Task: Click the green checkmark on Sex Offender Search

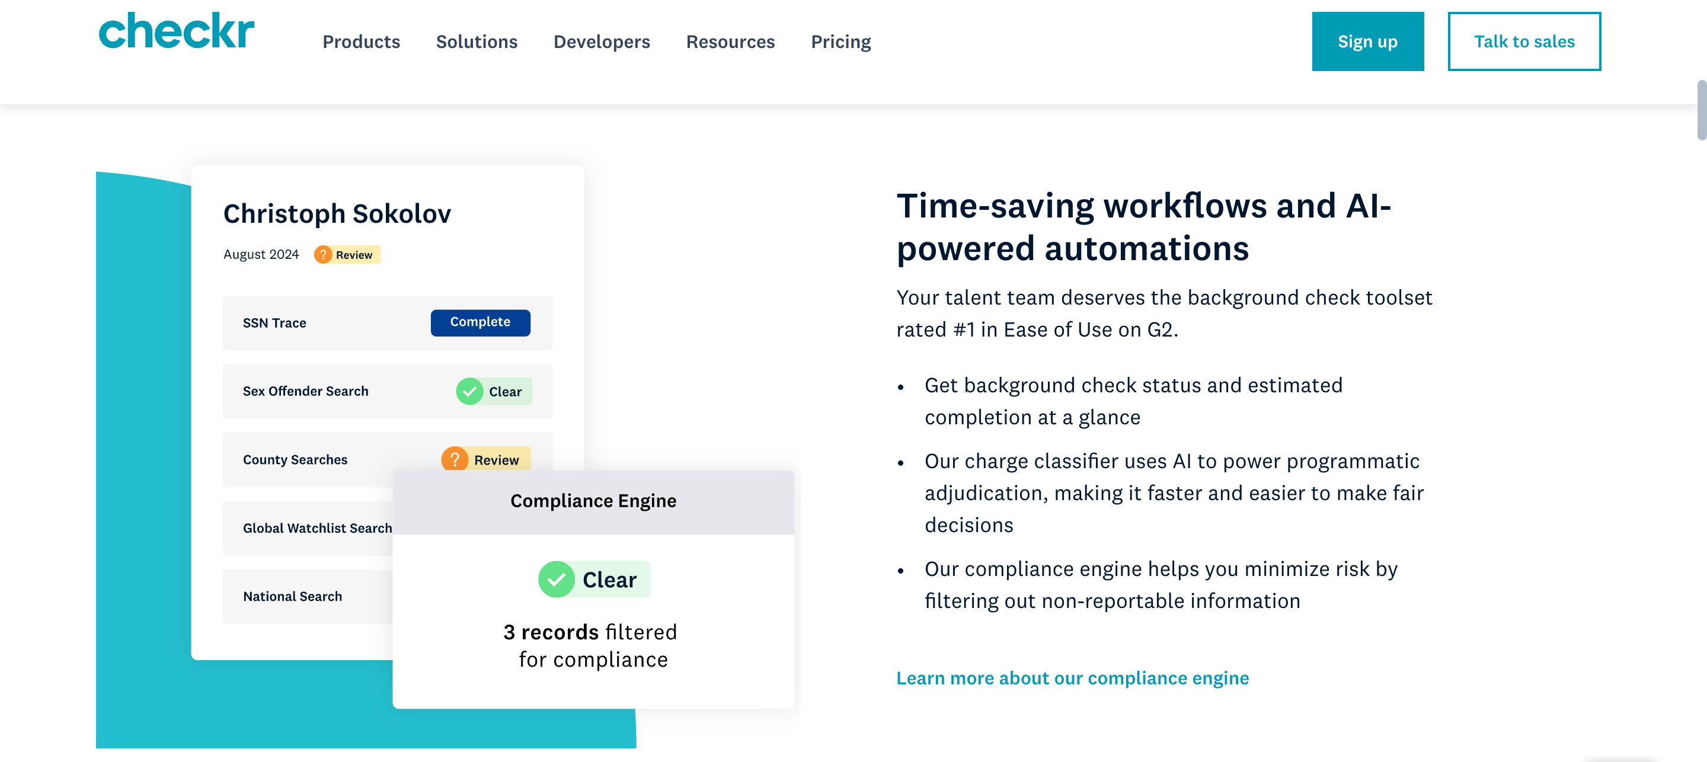Action: [469, 392]
